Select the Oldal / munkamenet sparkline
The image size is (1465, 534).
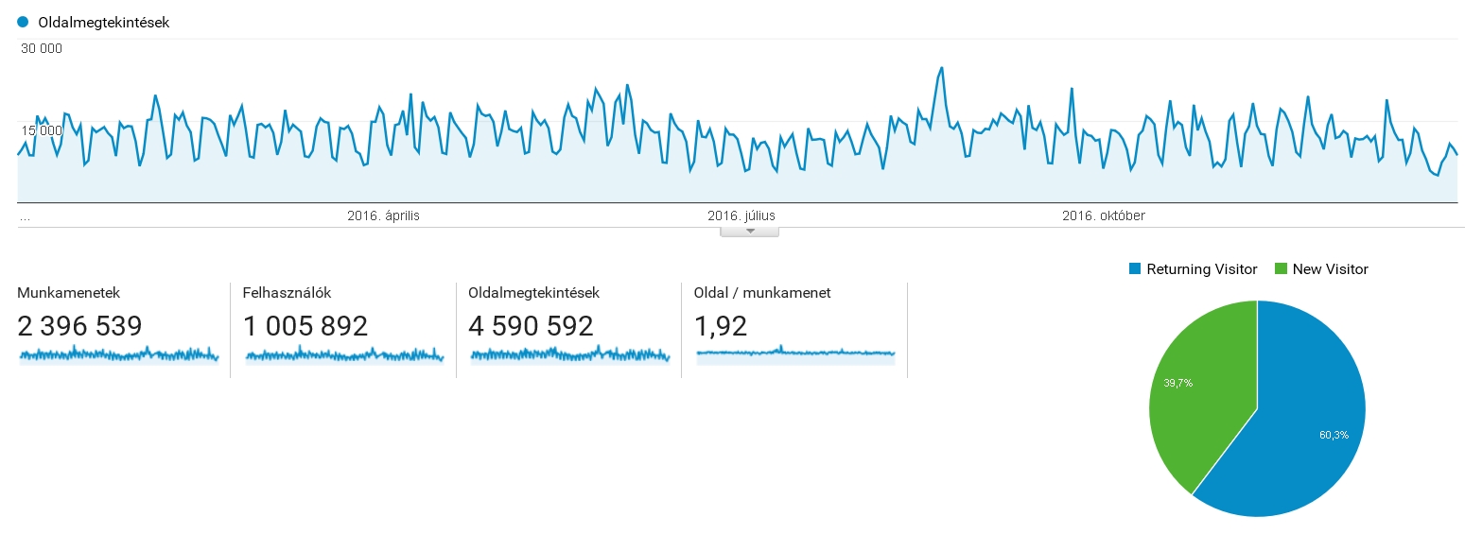[795, 353]
